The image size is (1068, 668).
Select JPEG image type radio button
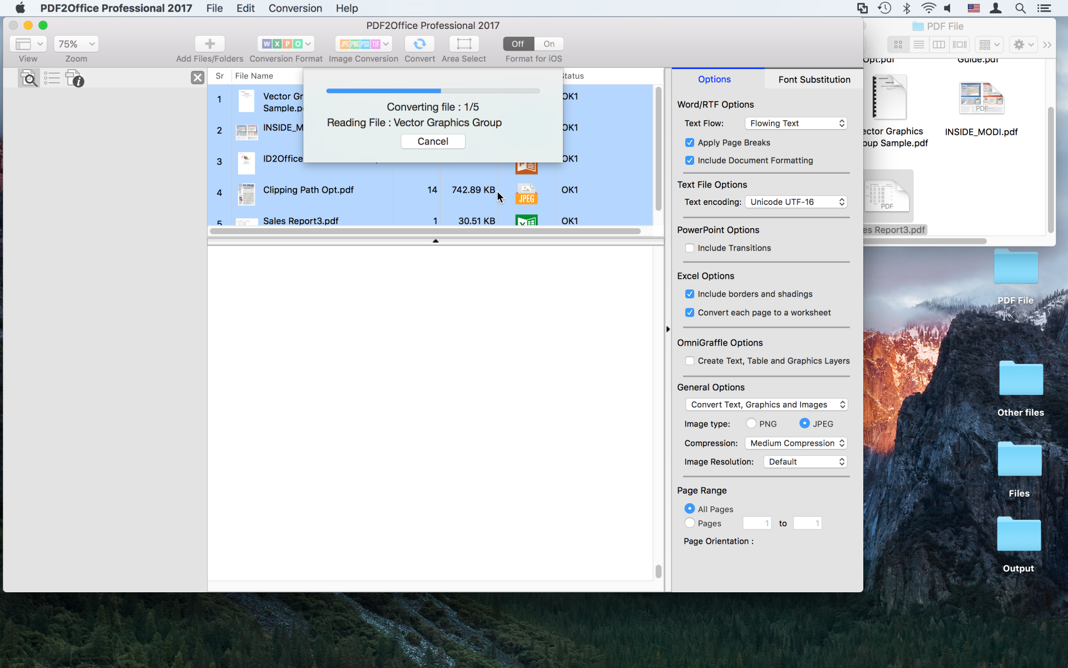804,423
